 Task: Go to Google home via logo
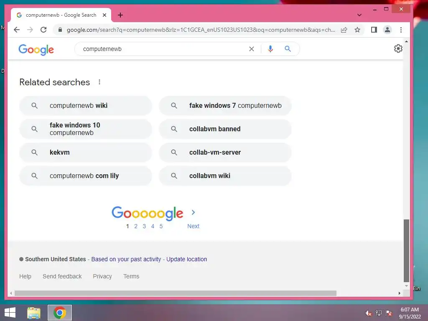coord(36,49)
